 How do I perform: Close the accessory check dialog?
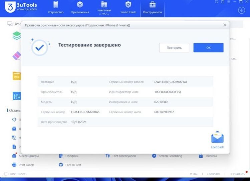point(225,25)
